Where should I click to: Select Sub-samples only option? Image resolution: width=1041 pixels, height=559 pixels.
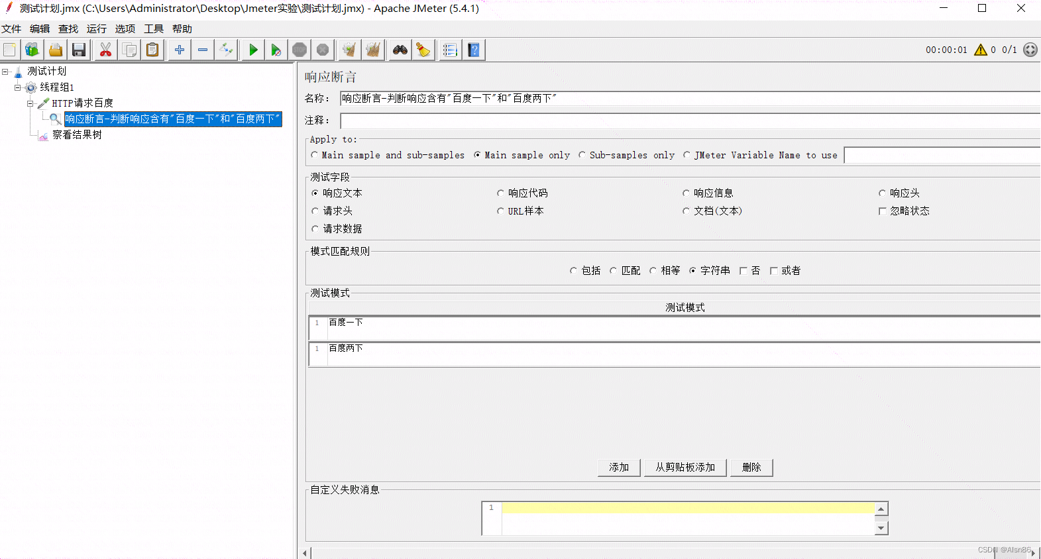click(x=582, y=155)
